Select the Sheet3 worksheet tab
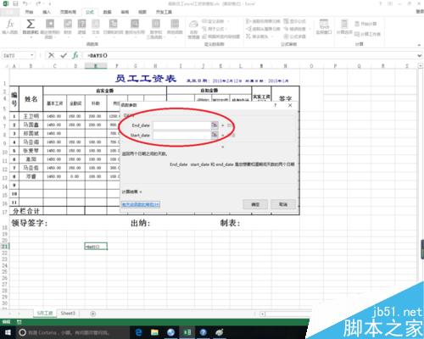Viewport: 424px width, 339px height. (x=68, y=314)
